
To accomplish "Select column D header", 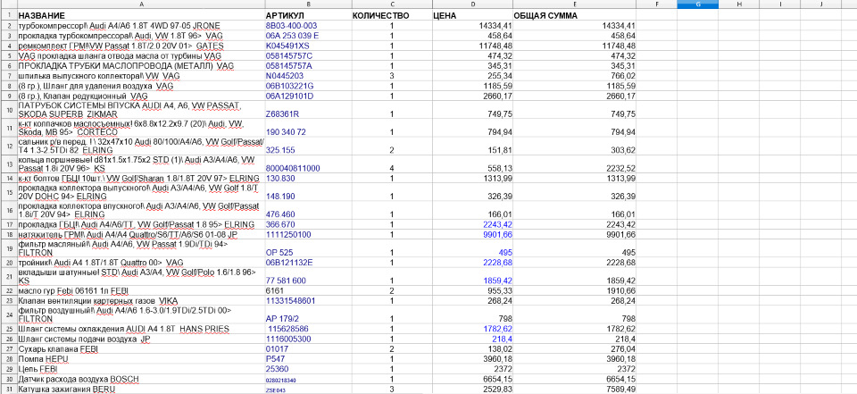I will click(471, 4).
